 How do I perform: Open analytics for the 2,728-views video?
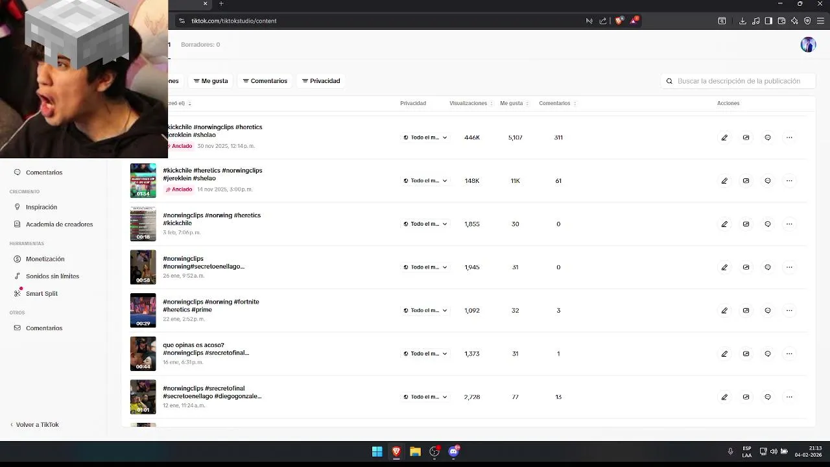(746, 397)
